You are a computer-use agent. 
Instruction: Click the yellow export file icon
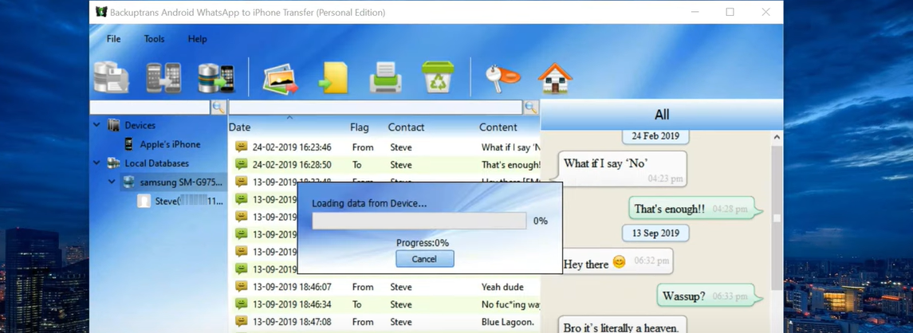tap(333, 78)
